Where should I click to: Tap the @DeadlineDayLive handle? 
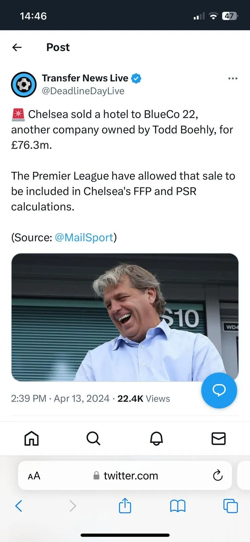point(83,91)
